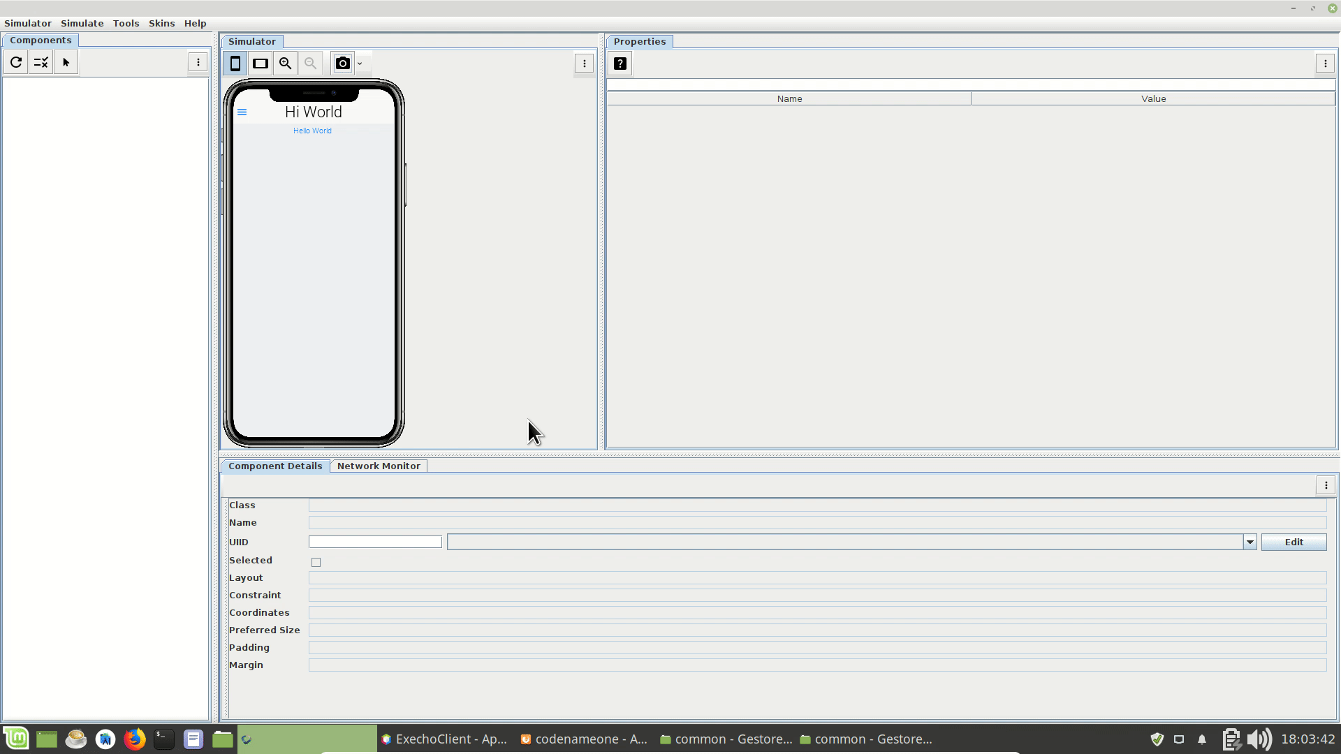Expand the screenshot options chevron
The image size is (1341, 754).
(x=360, y=63)
